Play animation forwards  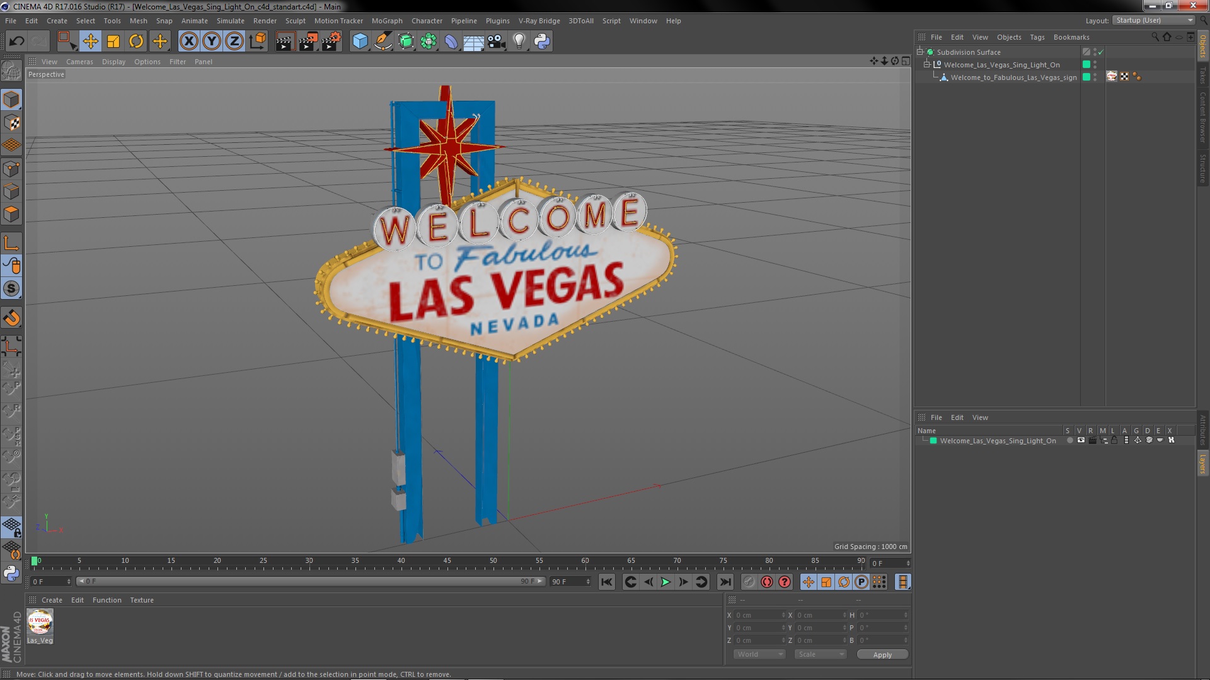[665, 582]
